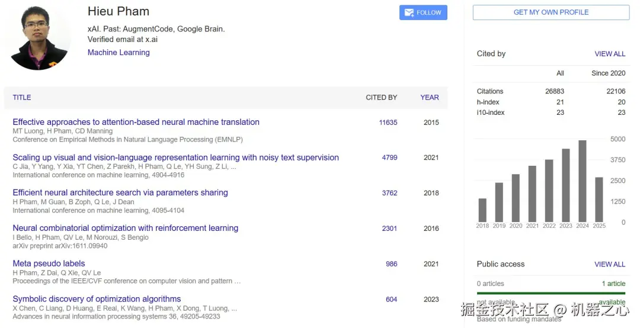The image size is (640, 328).
Task: Open Neural combinatorial optimization paper
Action: coord(125,228)
